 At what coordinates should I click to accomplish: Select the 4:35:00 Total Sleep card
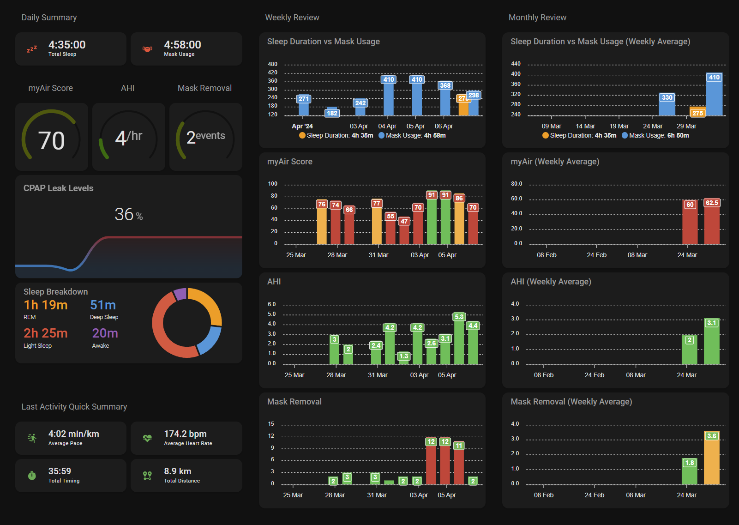click(x=71, y=49)
